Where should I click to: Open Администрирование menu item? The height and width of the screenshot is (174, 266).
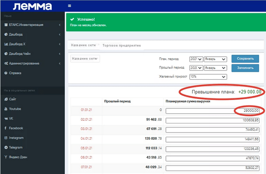tap(33, 63)
